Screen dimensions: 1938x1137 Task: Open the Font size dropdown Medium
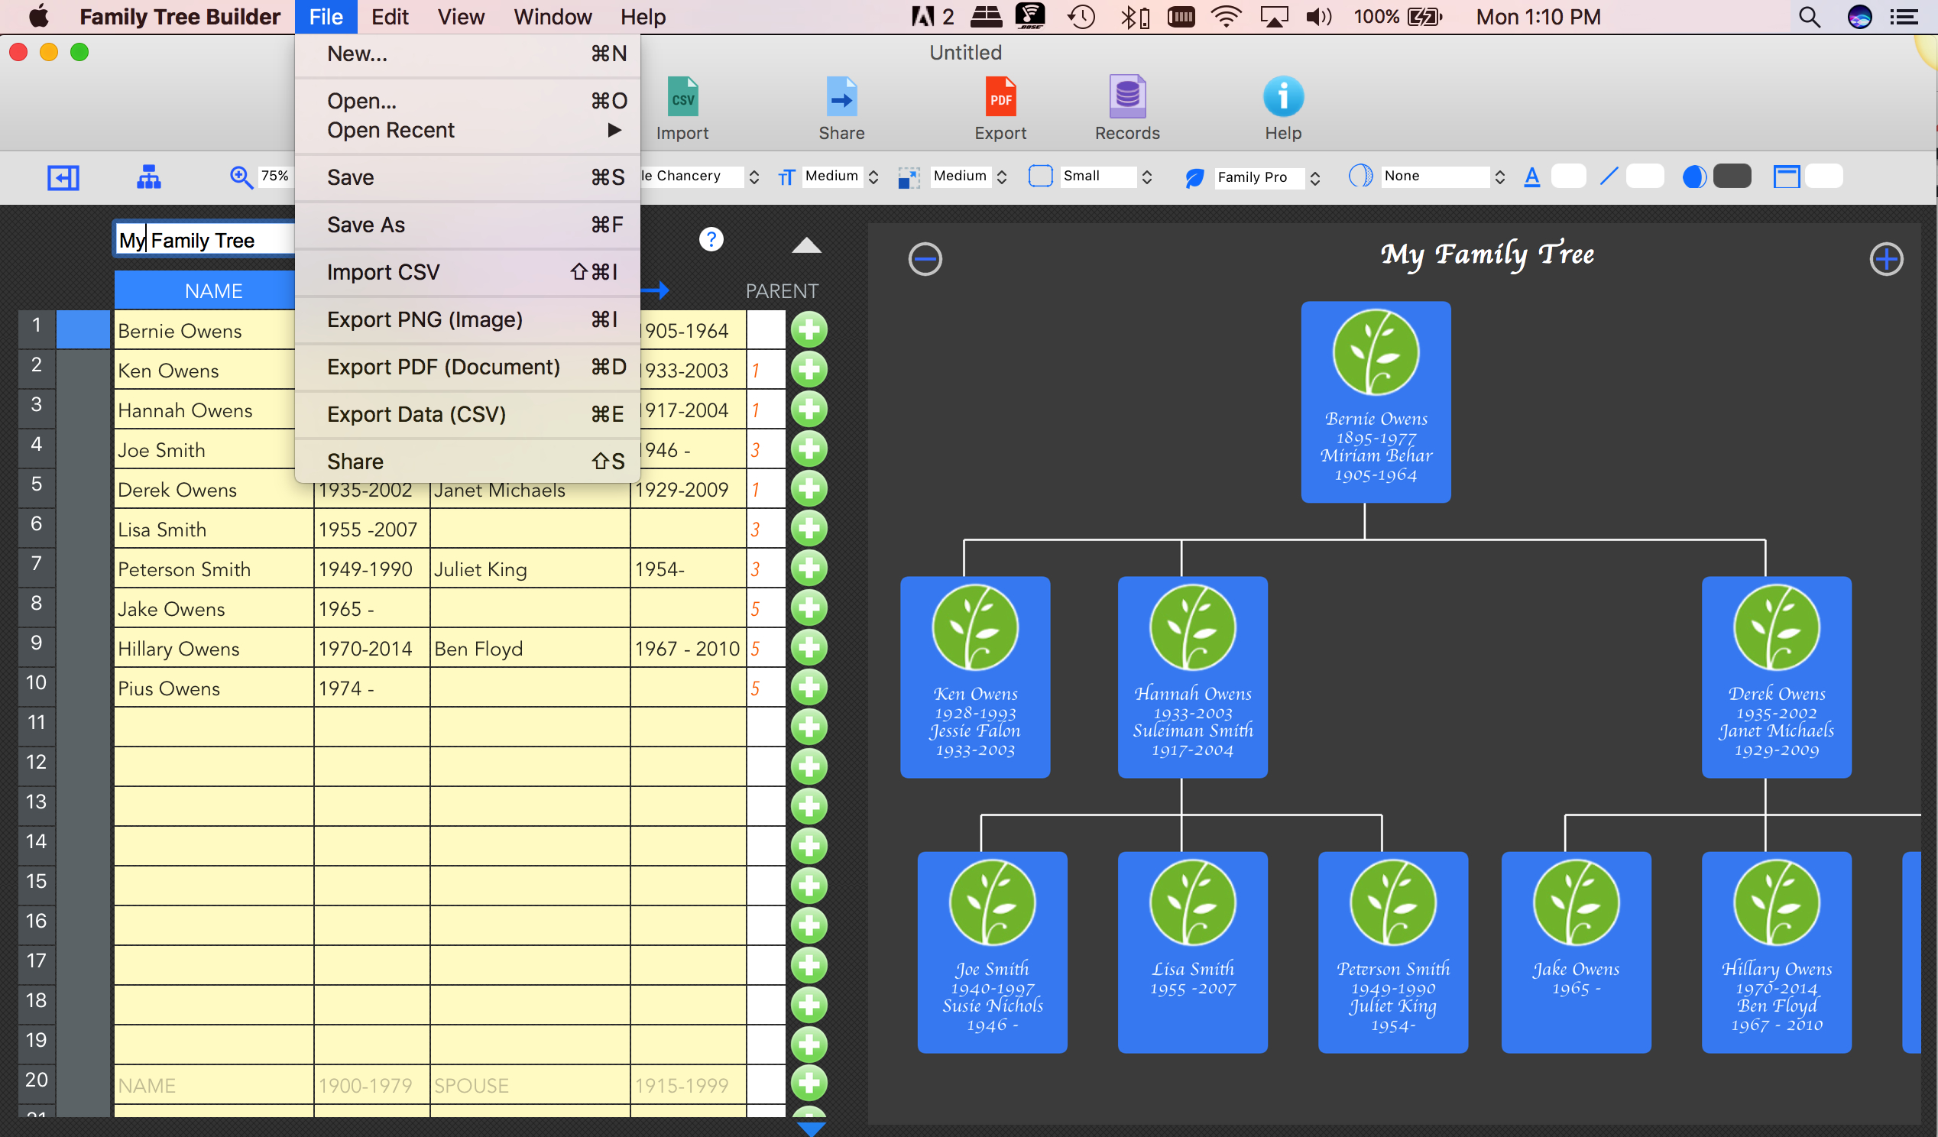pos(839,176)
